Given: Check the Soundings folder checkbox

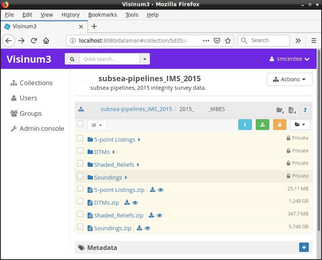Looking at the screenshot, I should point(80,176).
